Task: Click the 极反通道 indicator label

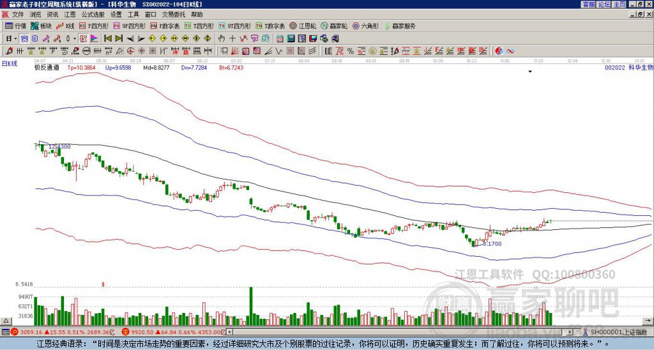Action: 47,68
